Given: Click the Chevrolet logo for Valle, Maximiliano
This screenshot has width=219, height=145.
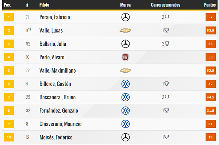Looking at the screenshot, I should 126,70.
